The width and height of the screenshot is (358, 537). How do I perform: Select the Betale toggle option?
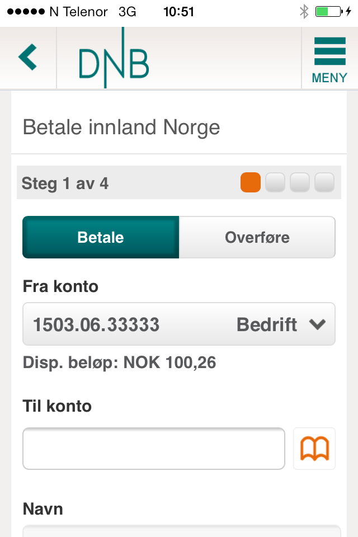101,237
